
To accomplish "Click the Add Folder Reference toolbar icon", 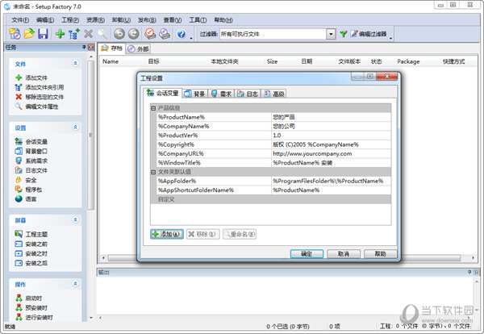I will click(x=73, y=34).
